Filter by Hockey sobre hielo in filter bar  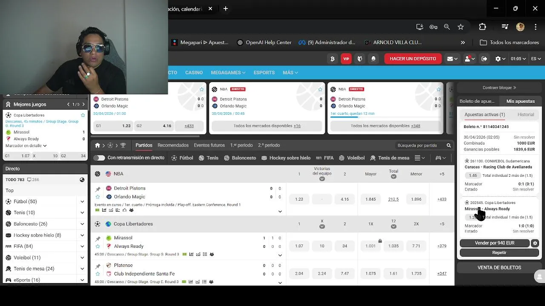pyautogui.click(x=286, y=158)
